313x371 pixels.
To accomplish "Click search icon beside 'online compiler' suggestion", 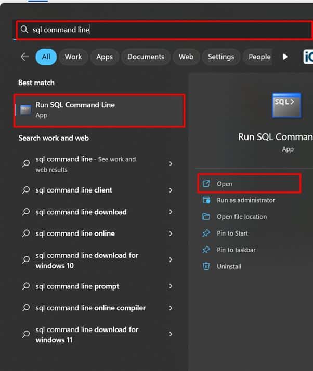I will [26, 308].
